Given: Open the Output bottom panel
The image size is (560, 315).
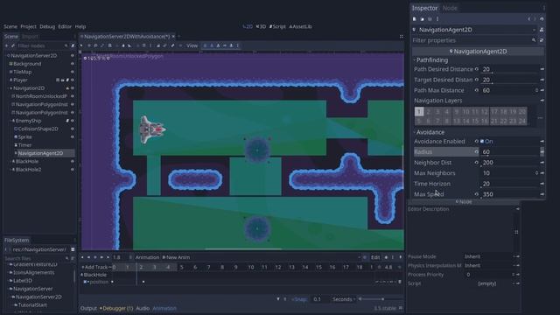Looking at the screenshot, I should [x=88, y=308].
